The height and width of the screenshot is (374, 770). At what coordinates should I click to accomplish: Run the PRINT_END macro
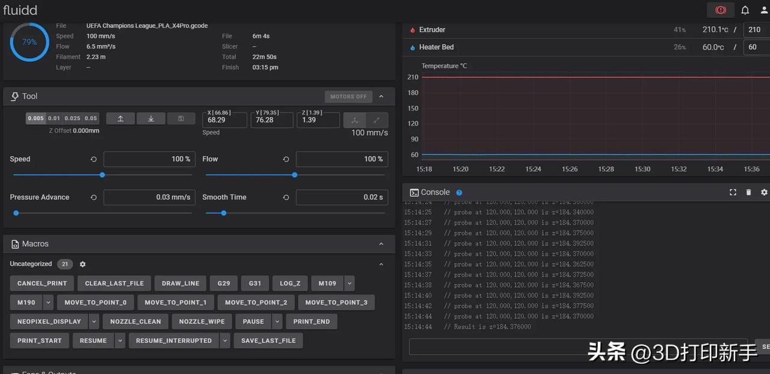[312, 322]
